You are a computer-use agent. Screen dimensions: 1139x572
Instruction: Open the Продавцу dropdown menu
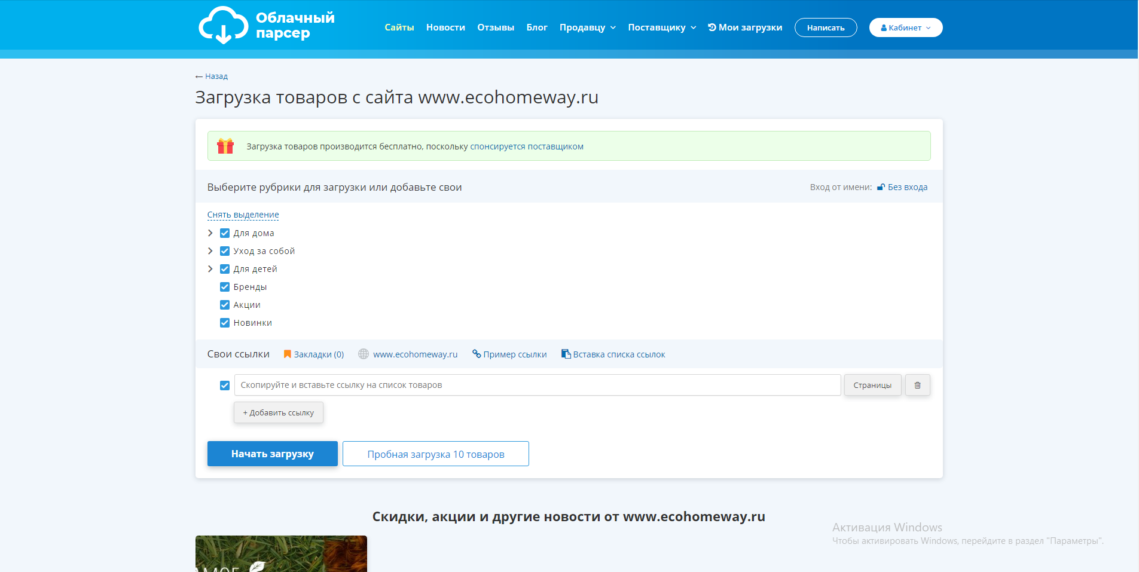click(588, 27)
